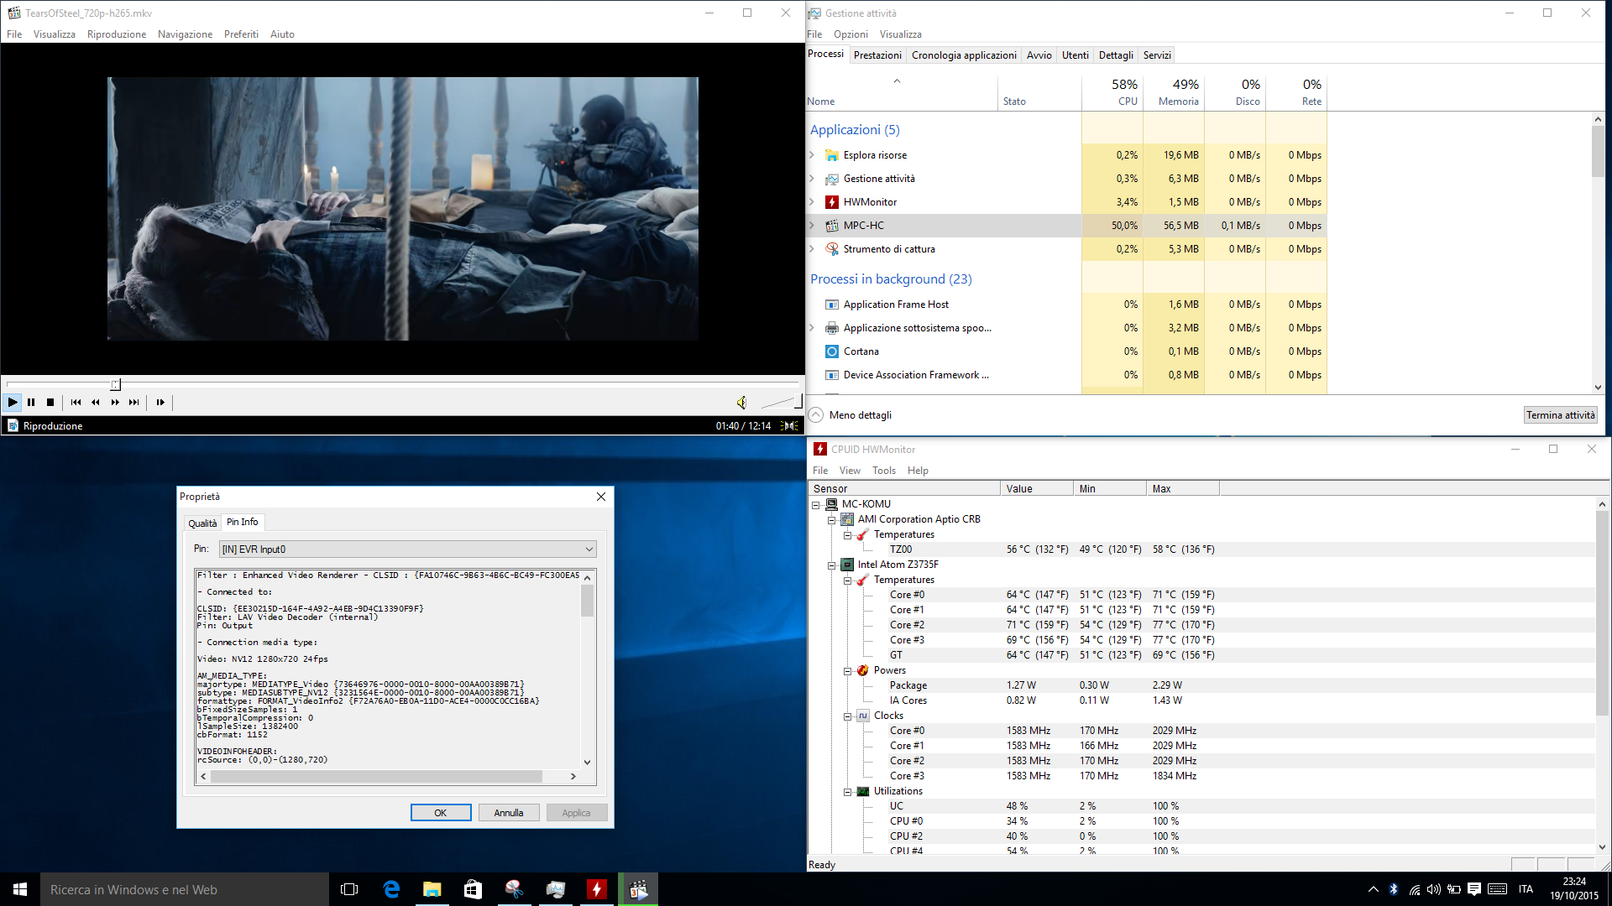The width and height of the screenshot is (1612, 906).
Task: Switch to MPC-HC via taskbar clapperboard icon
Action: (x=638, y=889)
